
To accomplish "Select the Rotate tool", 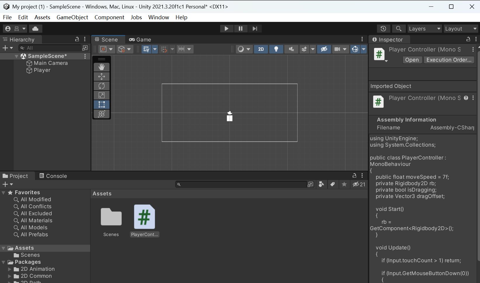I will tap(102, 86).
